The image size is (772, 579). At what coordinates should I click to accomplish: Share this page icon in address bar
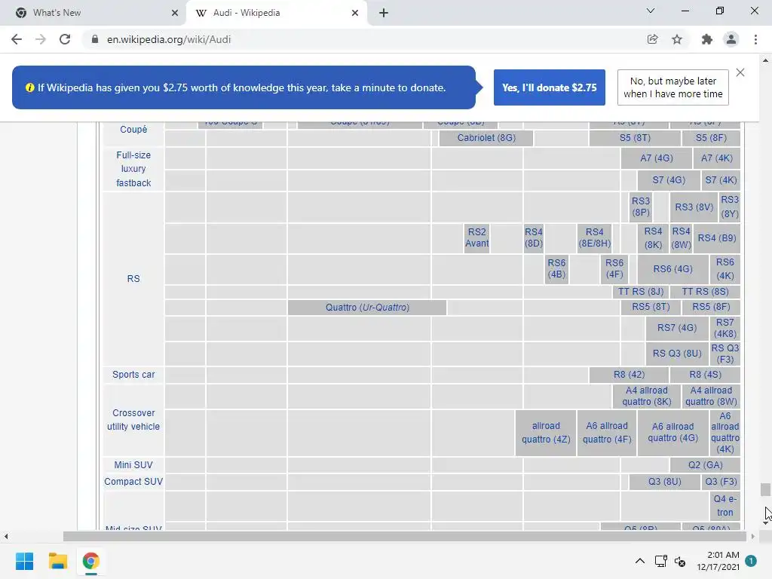point(652,39)
